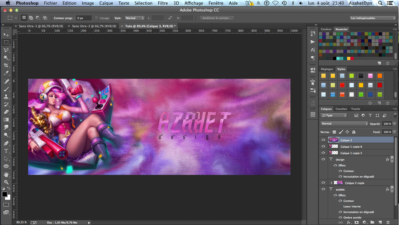Open the Les indispensables workspace dropdown
The height and width of the screenshot is (225, 399).
click(x=373, y=18)
